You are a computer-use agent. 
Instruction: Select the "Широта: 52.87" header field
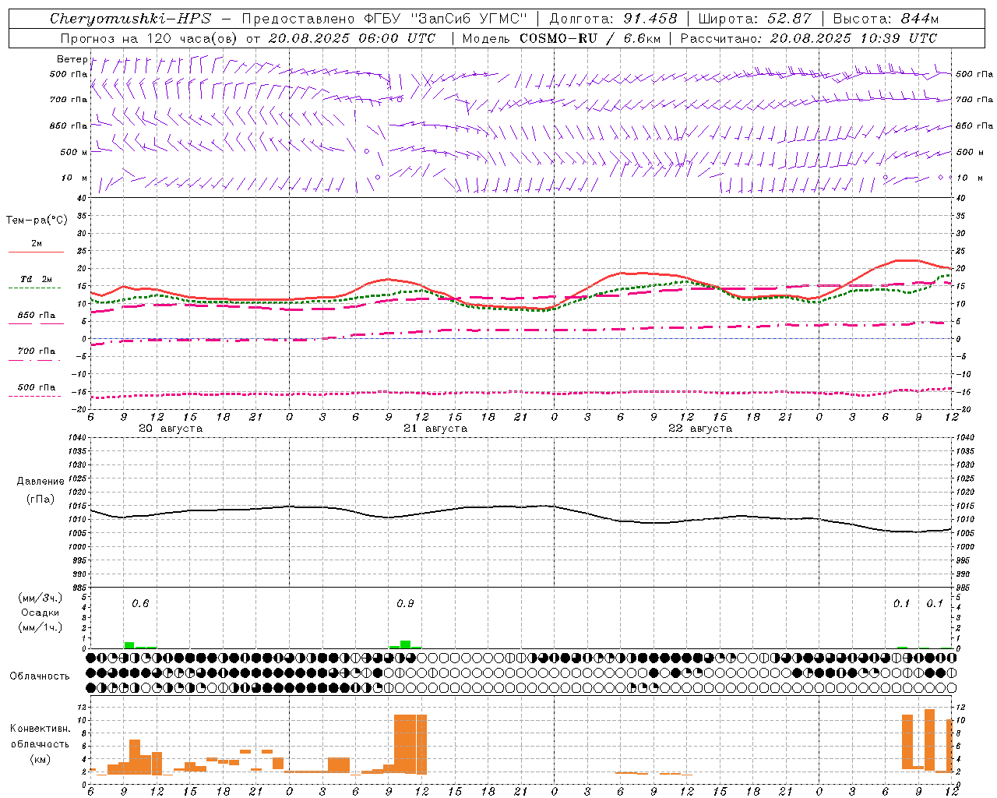tap(755, 19)
